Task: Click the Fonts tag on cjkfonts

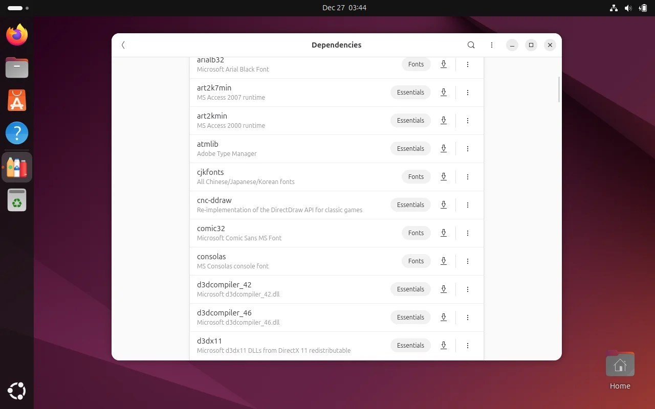Action: point(416,177)
